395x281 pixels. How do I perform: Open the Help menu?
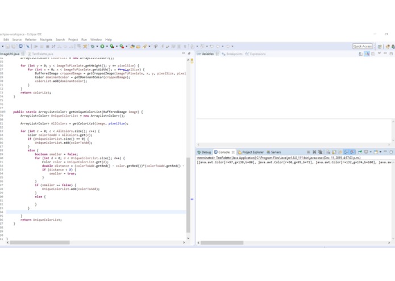pos(109,40)
